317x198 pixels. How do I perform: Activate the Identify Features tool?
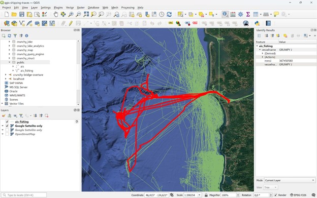pos(225,14)
